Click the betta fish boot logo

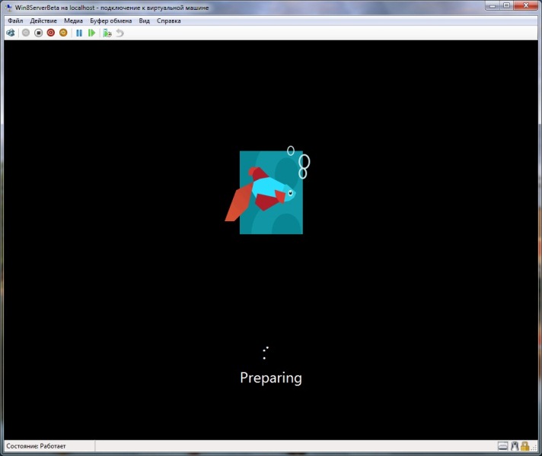pos(268,190)
